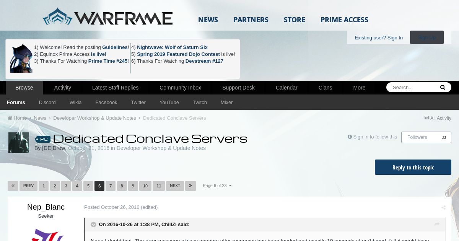Screen dimensions: 459x241
Task: Collapse the ChillZi quote toggle icon
Action: point(93,225)
